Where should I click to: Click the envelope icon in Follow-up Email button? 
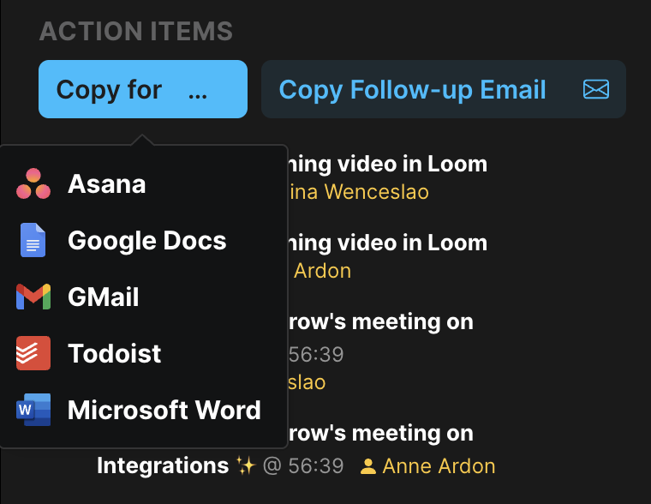[x=596, y=89]
